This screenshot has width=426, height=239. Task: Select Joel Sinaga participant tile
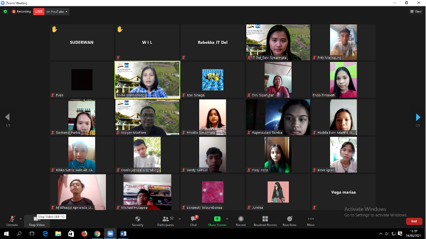tap(212, 80)
